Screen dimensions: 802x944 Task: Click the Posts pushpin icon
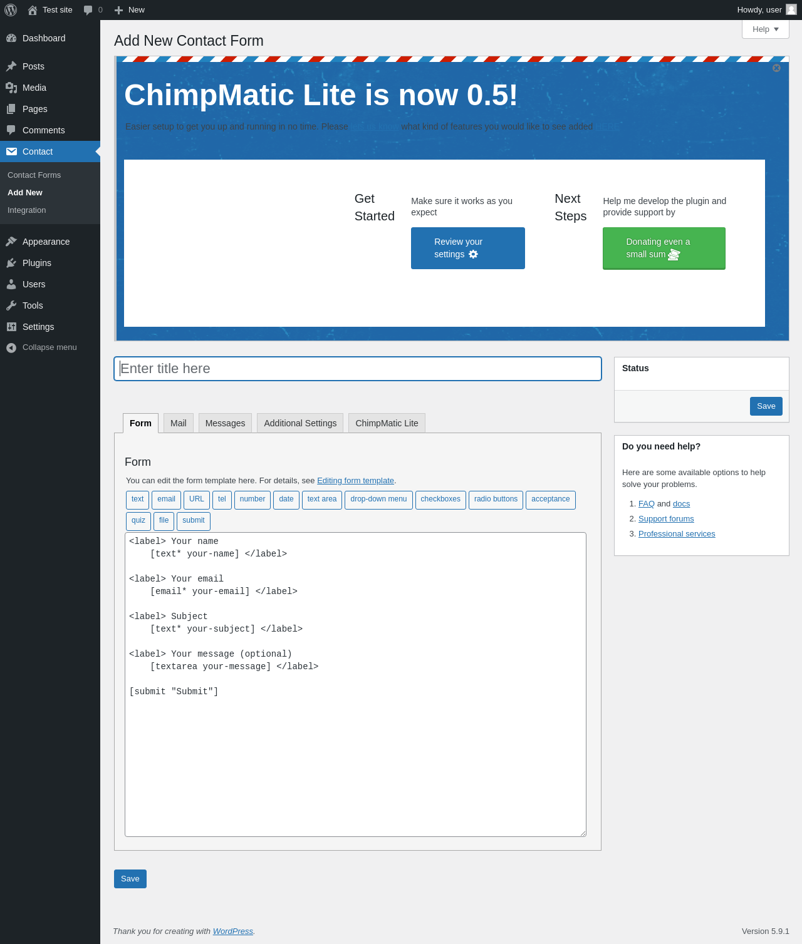point(11,66)
